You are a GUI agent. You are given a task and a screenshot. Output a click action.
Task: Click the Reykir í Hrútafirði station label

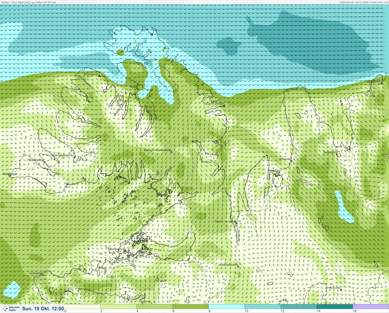[225, 222]
